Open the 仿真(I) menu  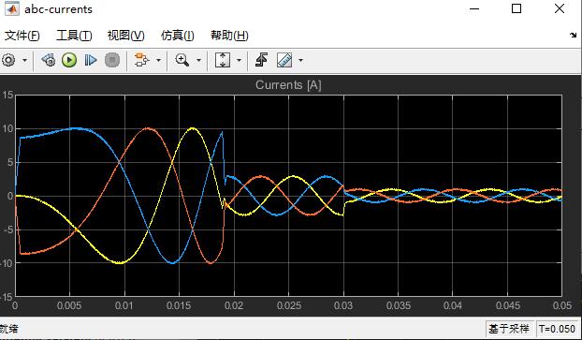point(178,36)
